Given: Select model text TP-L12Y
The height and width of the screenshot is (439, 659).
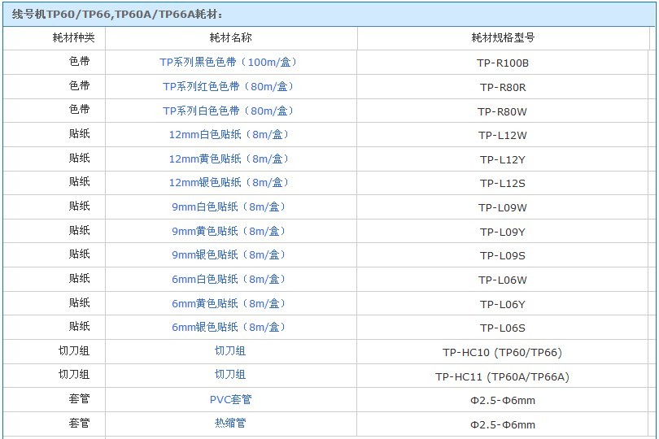Looking at the screenshot, I should click(503, 160).
